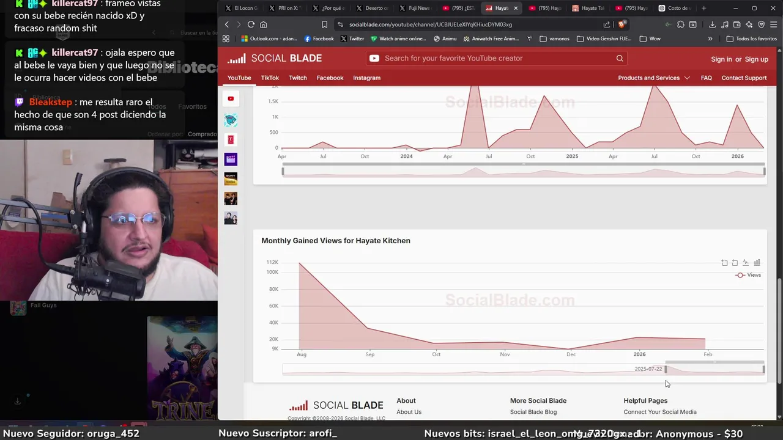
Task: Open a new browser tab
Action: click(703, 8)
